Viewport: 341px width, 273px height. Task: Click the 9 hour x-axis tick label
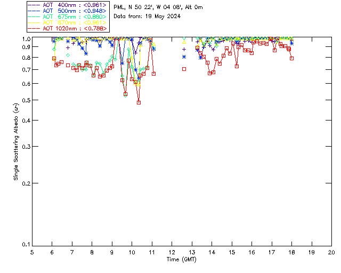[112, 252]
